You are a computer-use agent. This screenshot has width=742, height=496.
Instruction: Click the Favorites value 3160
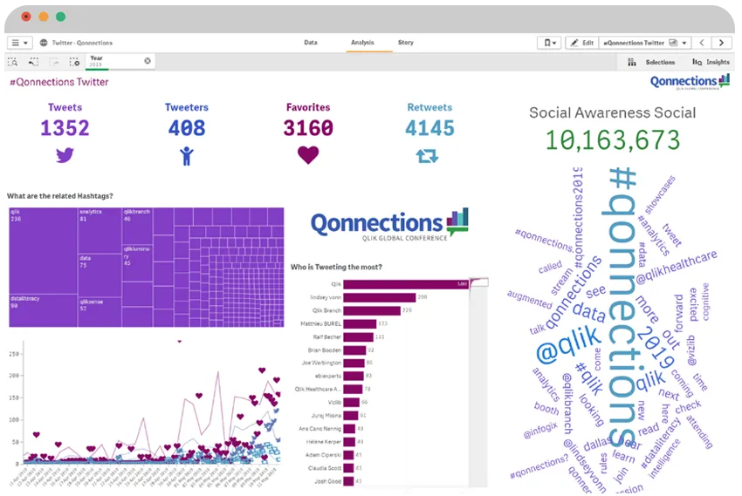pos(308,128)
